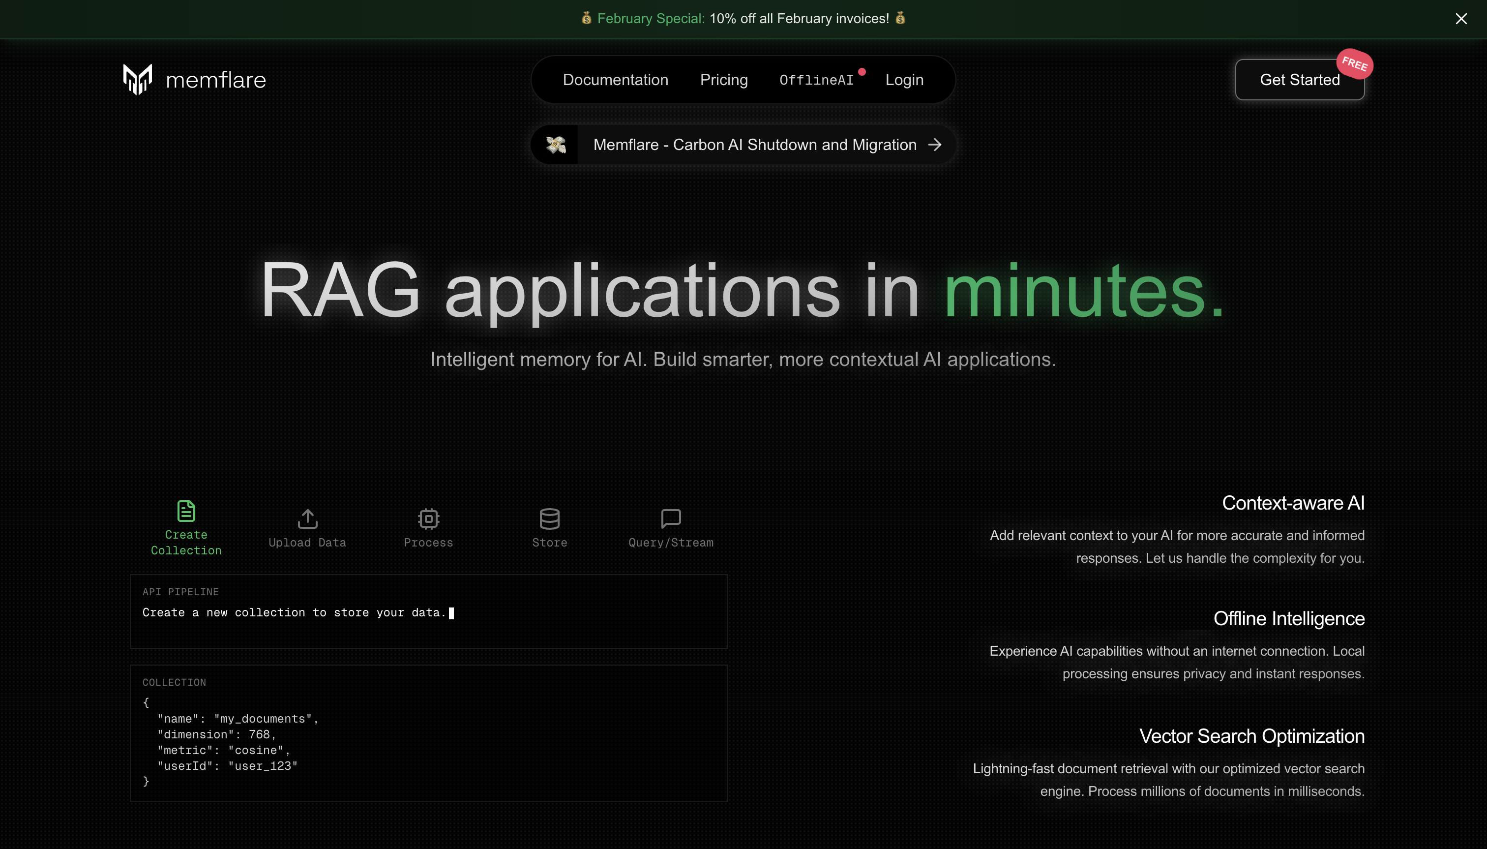The image size is (1487, 849).
Task: Go to the Pricing page
Action: [723, 80]
